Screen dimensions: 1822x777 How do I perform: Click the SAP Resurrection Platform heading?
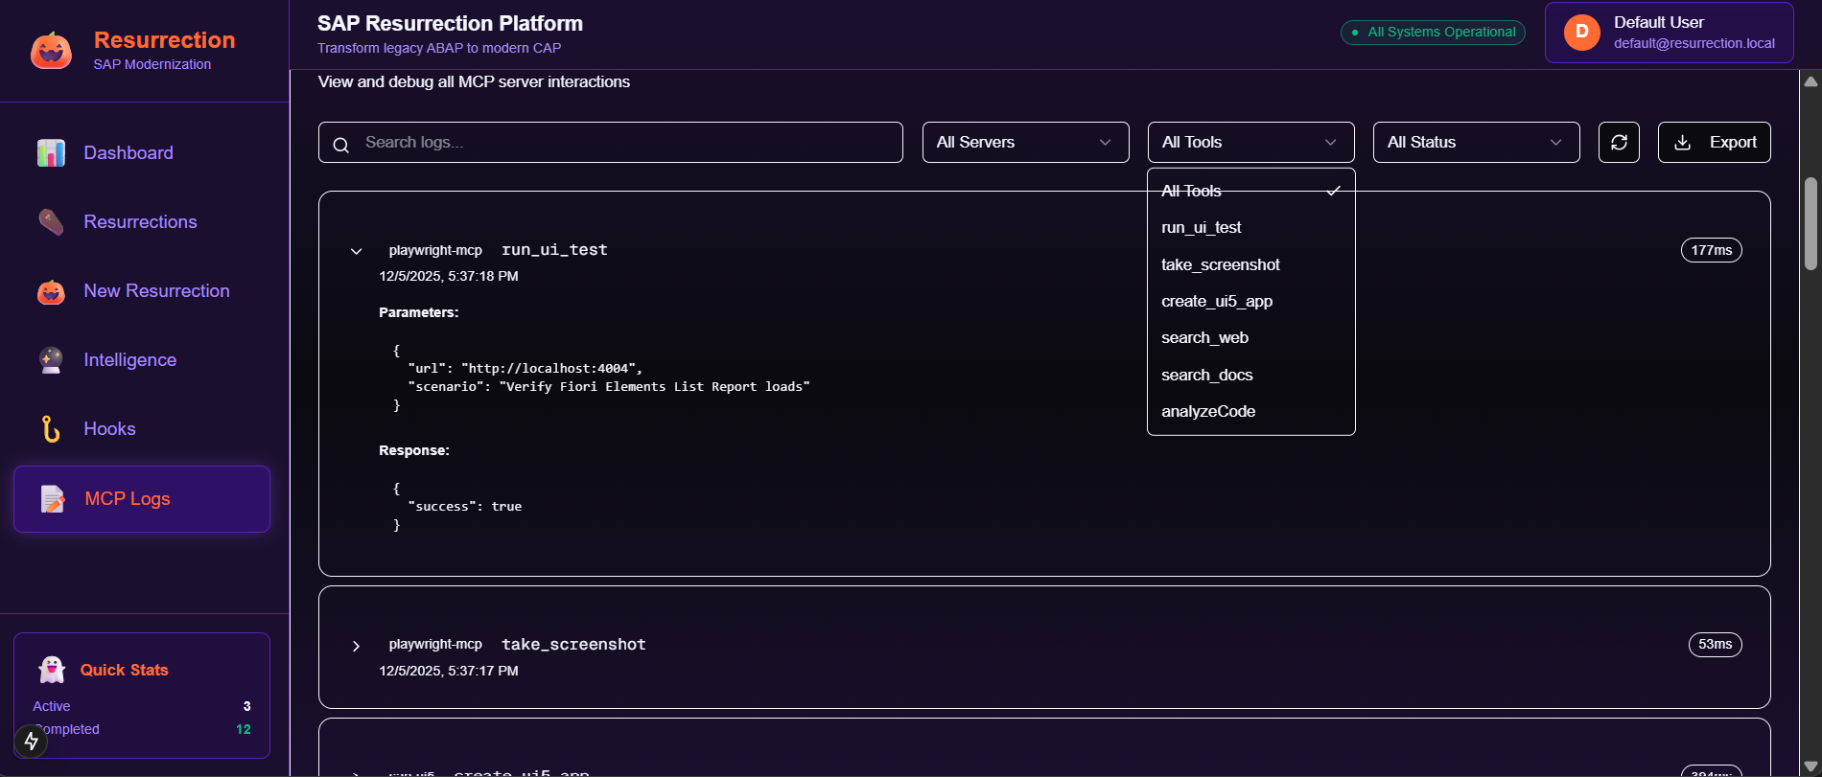click(x=450, y=23)
